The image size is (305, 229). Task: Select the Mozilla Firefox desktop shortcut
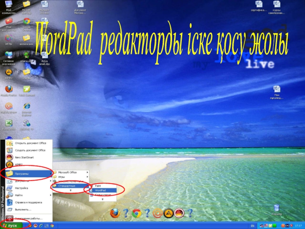pyautogui.click(x=8, y=91)
